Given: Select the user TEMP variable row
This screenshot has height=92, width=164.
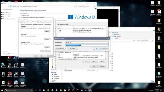Looking at the screenshot, I should click(81, 30).
